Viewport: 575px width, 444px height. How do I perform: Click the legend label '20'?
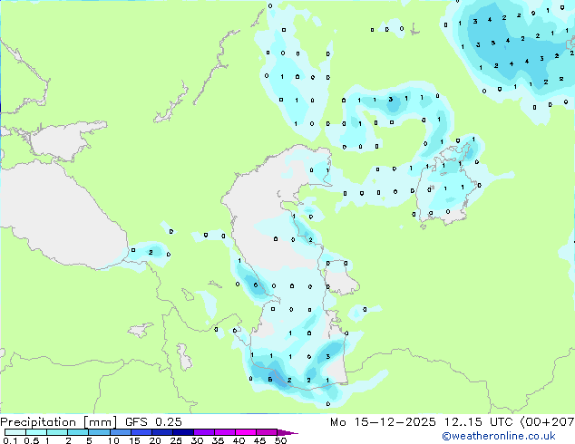pyautogui.click(x=155, y=440)
